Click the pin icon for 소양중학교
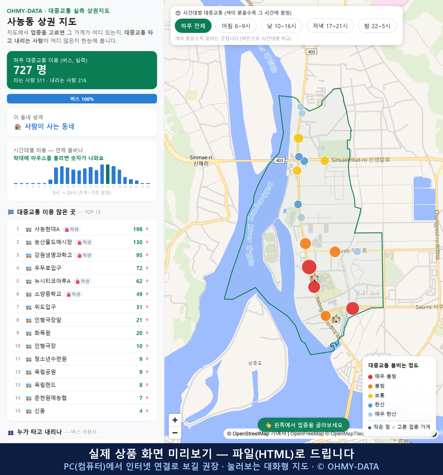 (x=147, y=294)
